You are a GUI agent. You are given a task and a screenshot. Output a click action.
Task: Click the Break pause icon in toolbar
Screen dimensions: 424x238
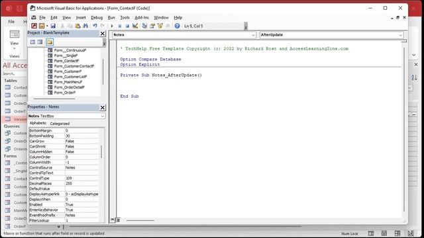click(x=120, y=26)
